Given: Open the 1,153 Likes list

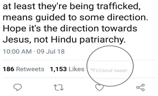Looking at the screenshot, I should 67,69.
